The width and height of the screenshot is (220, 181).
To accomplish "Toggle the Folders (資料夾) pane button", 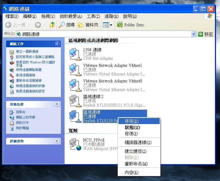I will [x=88, y=25].
